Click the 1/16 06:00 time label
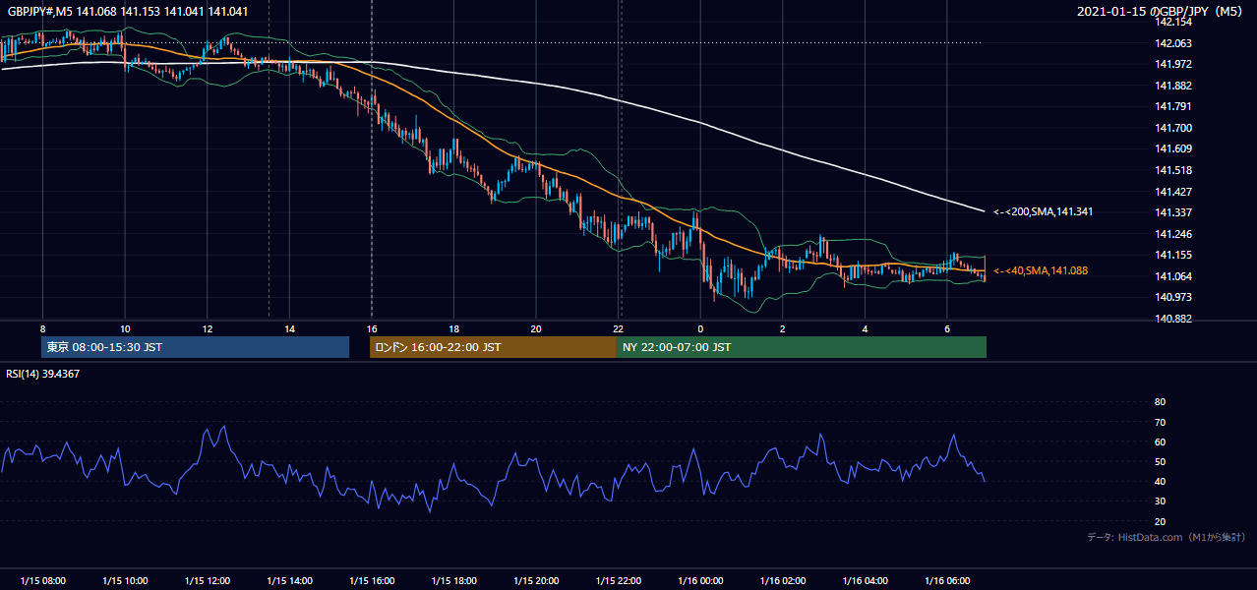 (x=947, y=581)
